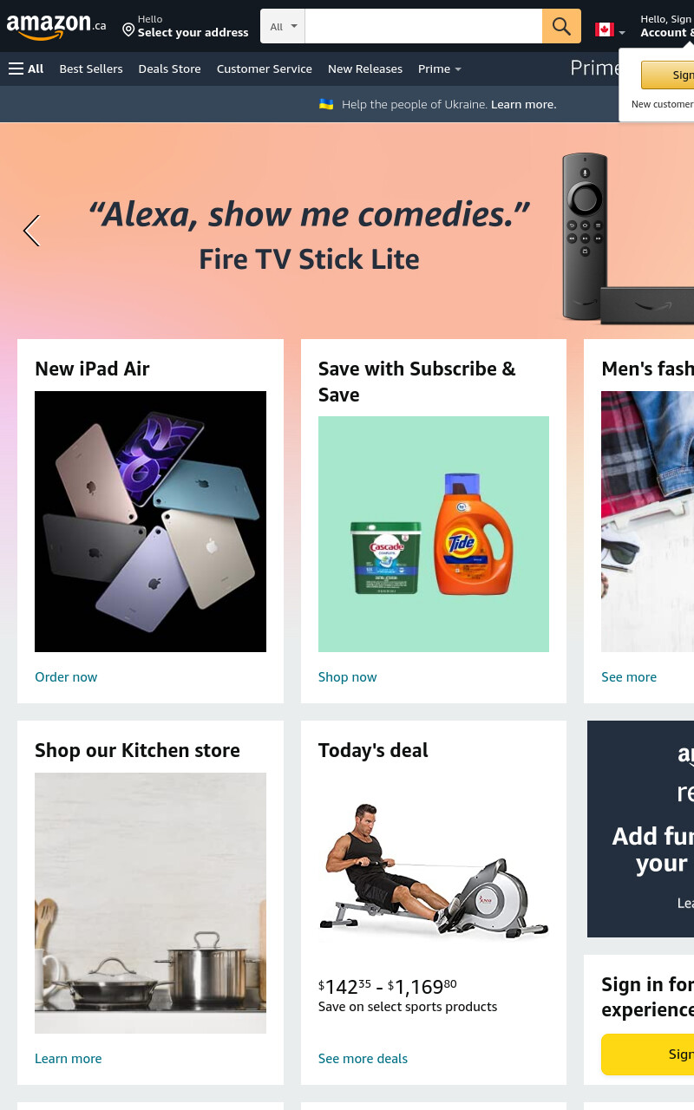This screenshot has height=1110, width=694.
Task: Click the rowing machine deal image
Action: click(434, 872)
